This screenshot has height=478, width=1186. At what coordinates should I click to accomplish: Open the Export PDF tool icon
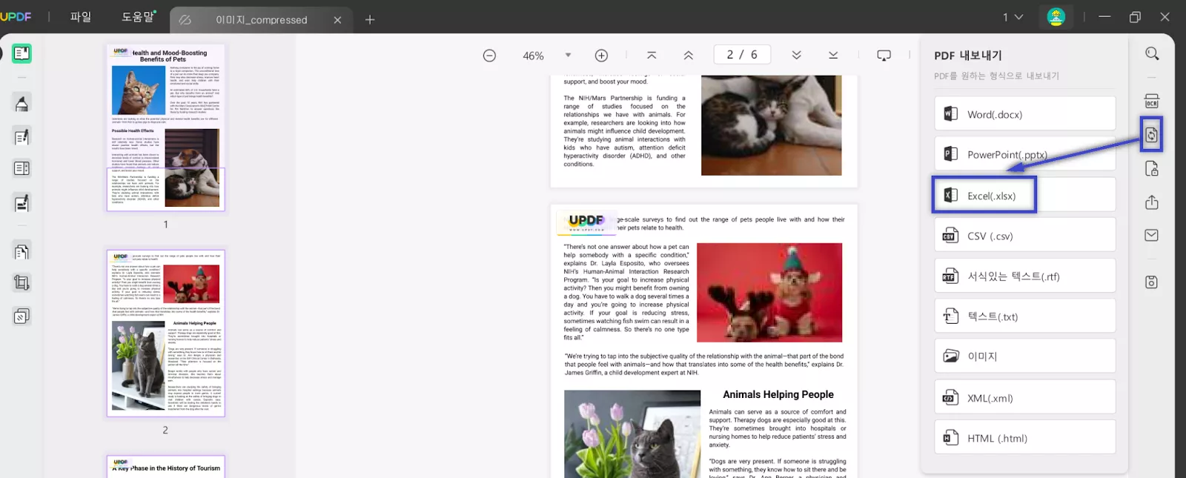(1151, 135)
